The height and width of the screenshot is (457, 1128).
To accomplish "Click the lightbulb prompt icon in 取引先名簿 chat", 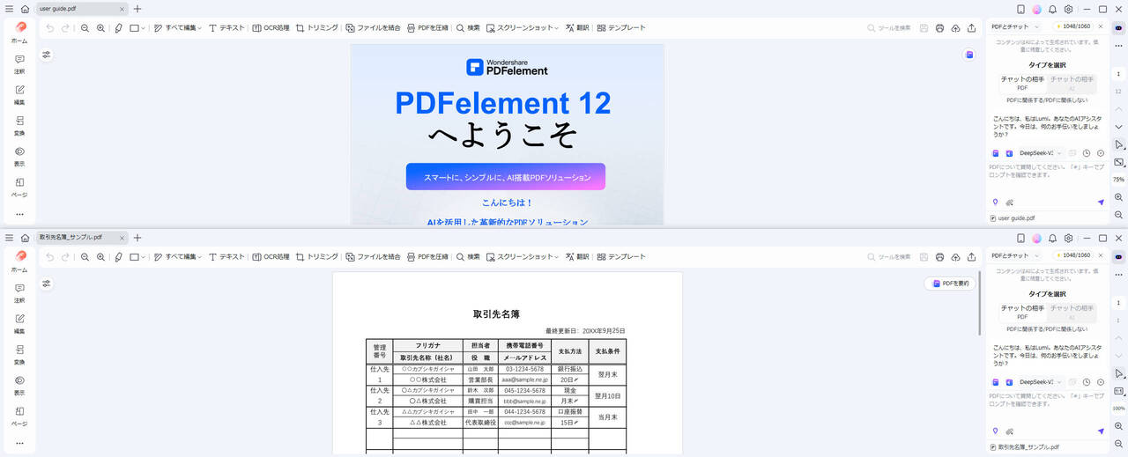I will click(x=995, y=431).
